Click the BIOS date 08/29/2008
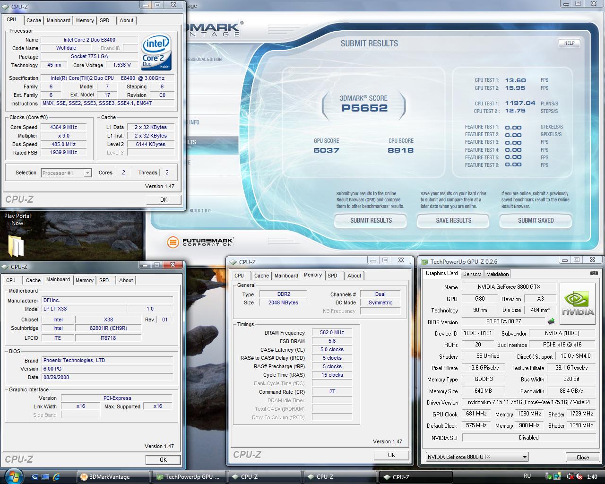This screenshot has height=484, width=605. pyautogui.click(x=107, y=377)
